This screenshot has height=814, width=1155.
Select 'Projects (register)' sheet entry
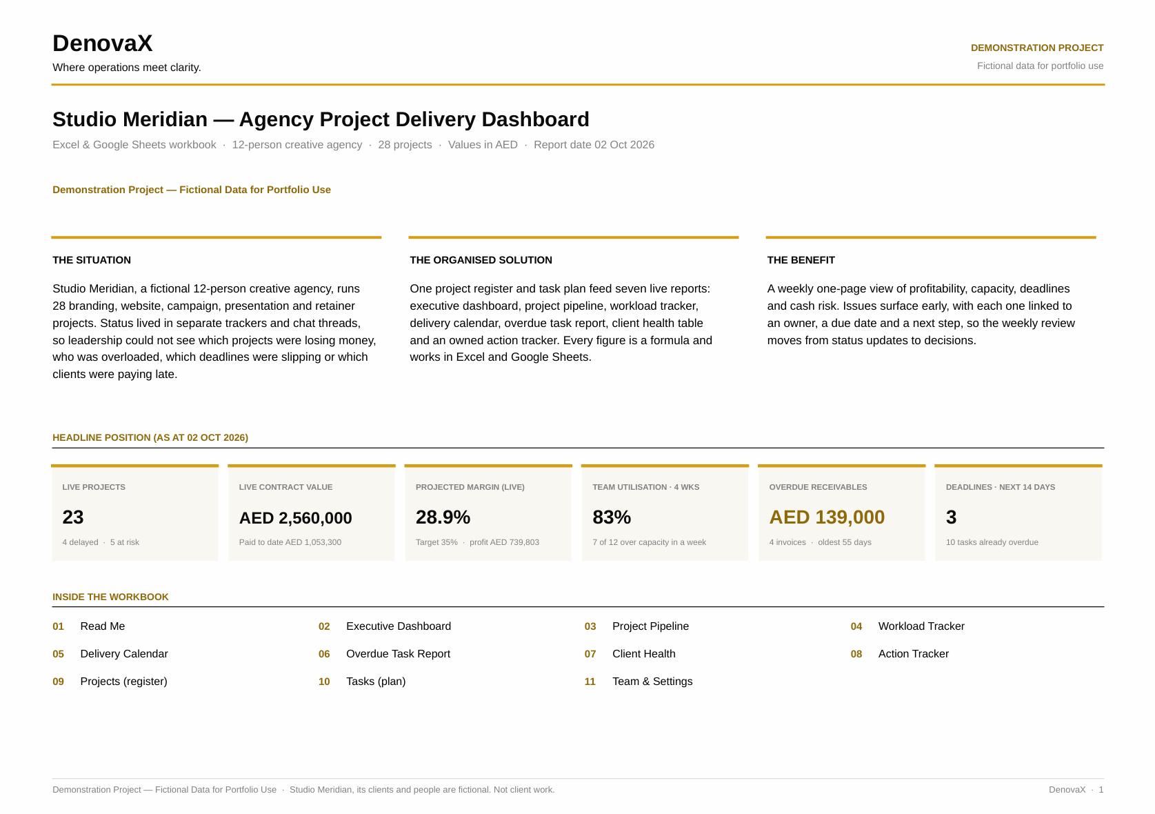coord(110,682)
